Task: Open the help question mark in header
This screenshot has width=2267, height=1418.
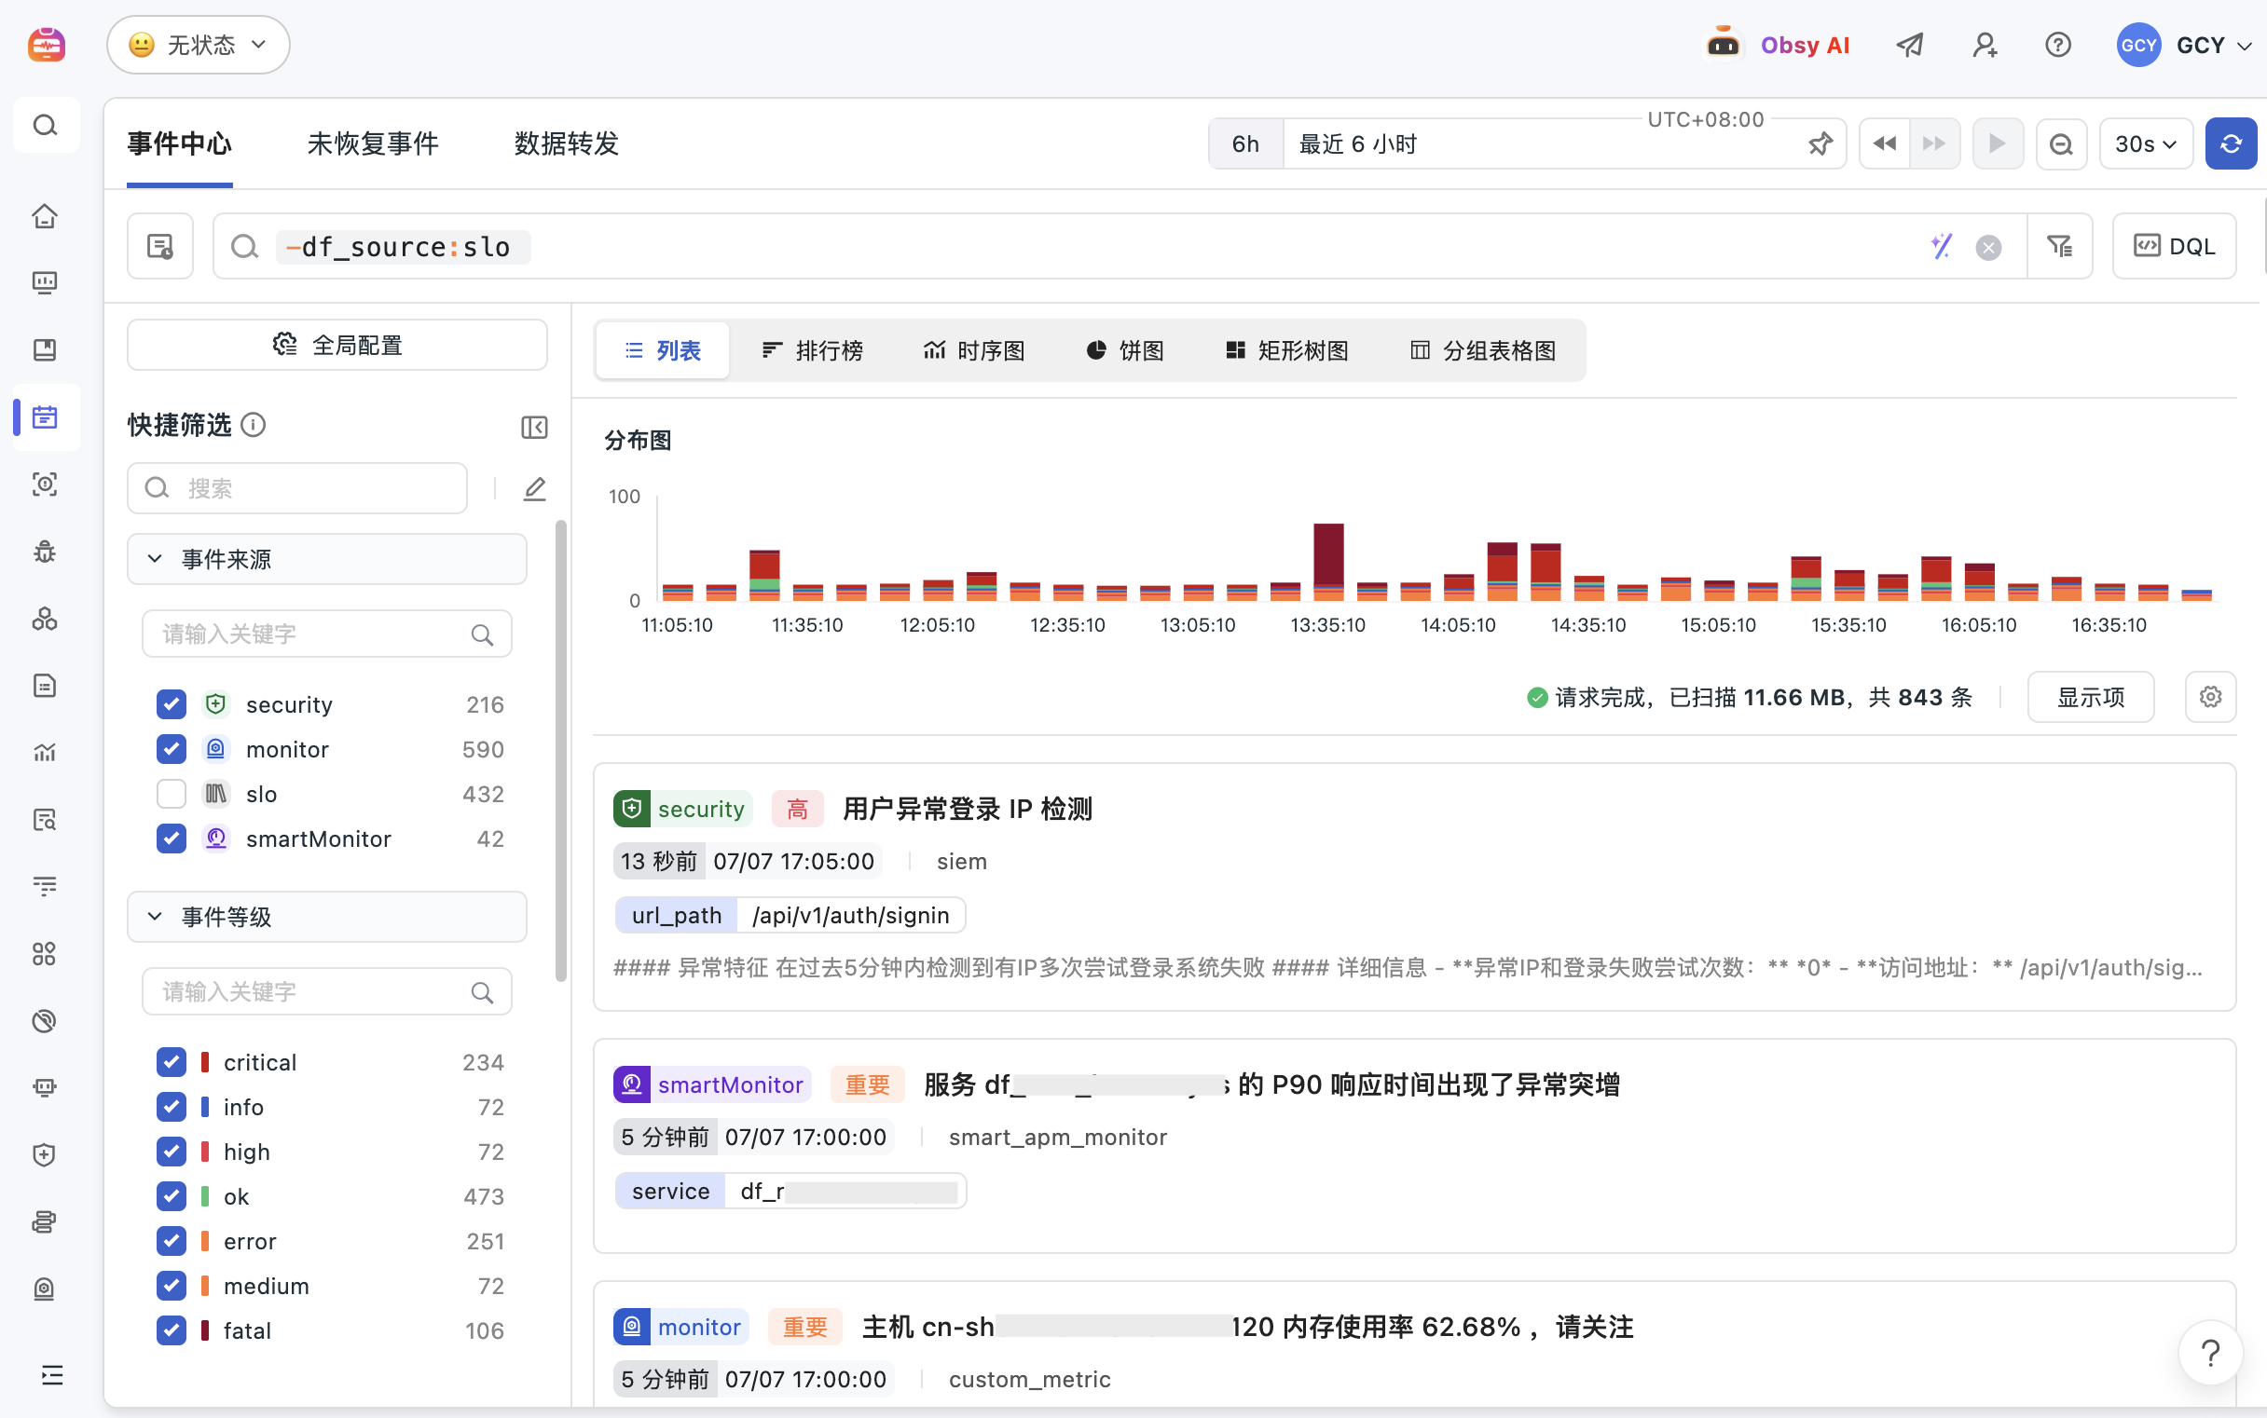Action: pos(2058,44)
